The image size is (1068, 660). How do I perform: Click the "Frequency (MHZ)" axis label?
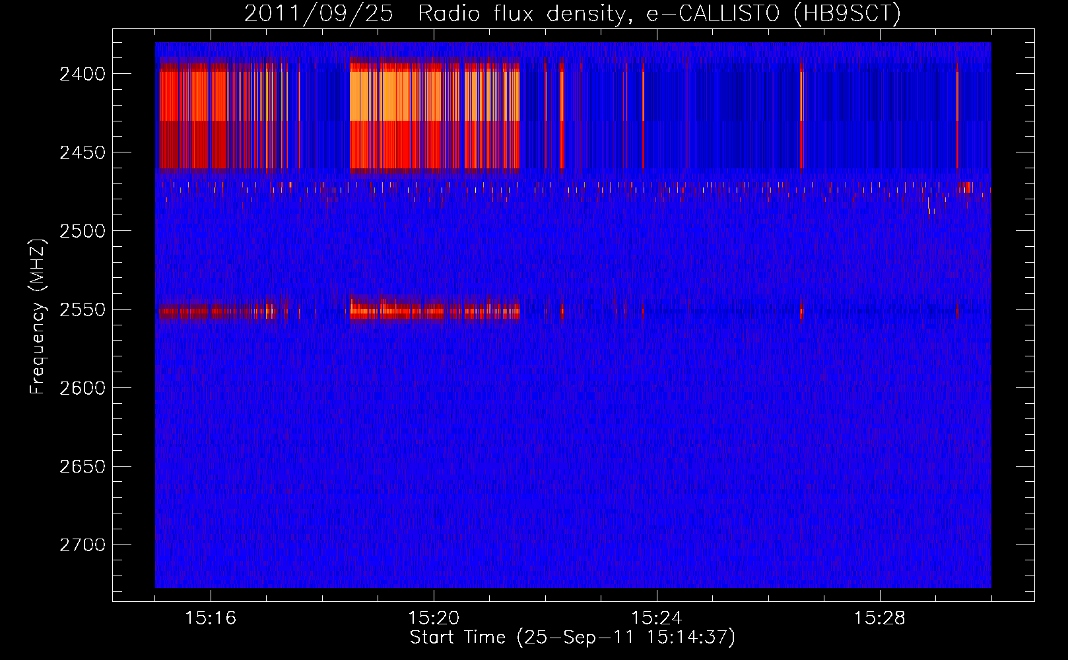point(38,317)
